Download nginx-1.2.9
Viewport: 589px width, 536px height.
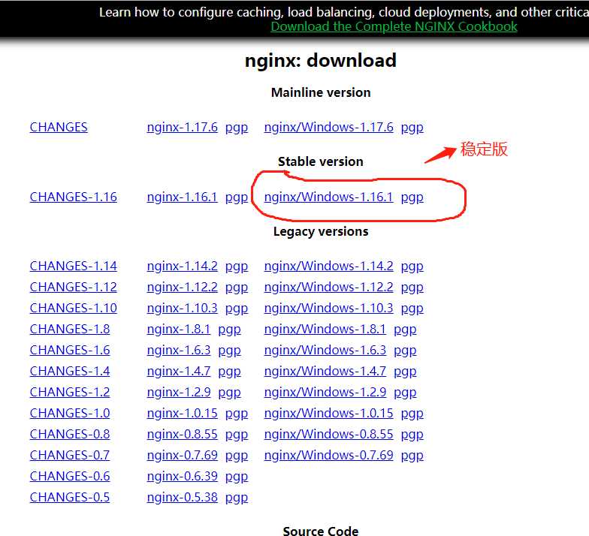pyautogui.click(x=179, y=392)
